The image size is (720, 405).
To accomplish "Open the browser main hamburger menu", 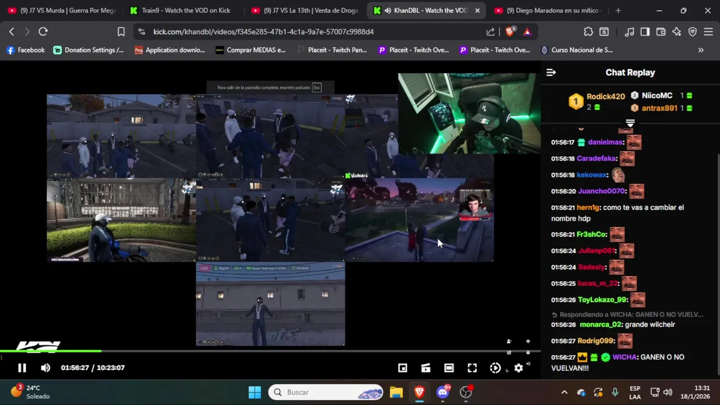I will tap(708, 31).
